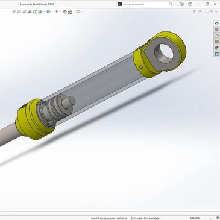220x220 pixels.
Task: Open Edit Appearance color ball icon
Action: [x=64, y=12]
